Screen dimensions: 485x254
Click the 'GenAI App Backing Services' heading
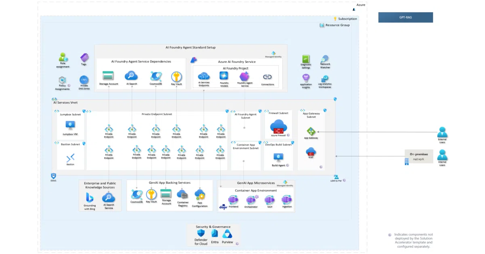(x=169, y=183)
